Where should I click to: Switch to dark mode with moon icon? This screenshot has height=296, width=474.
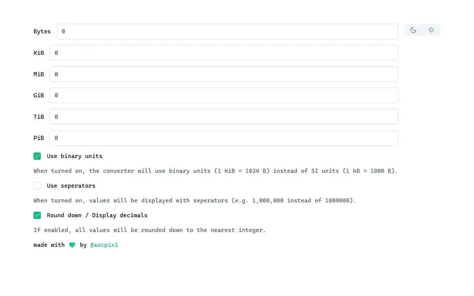coord(413,30)
